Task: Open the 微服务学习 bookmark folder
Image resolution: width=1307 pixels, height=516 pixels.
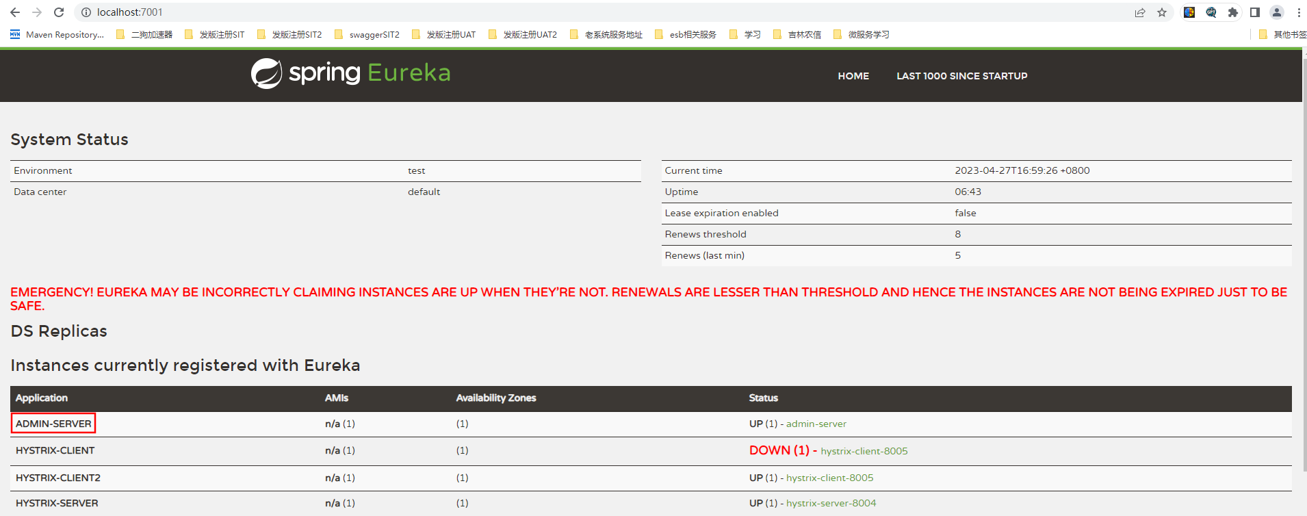Action: 862,35
